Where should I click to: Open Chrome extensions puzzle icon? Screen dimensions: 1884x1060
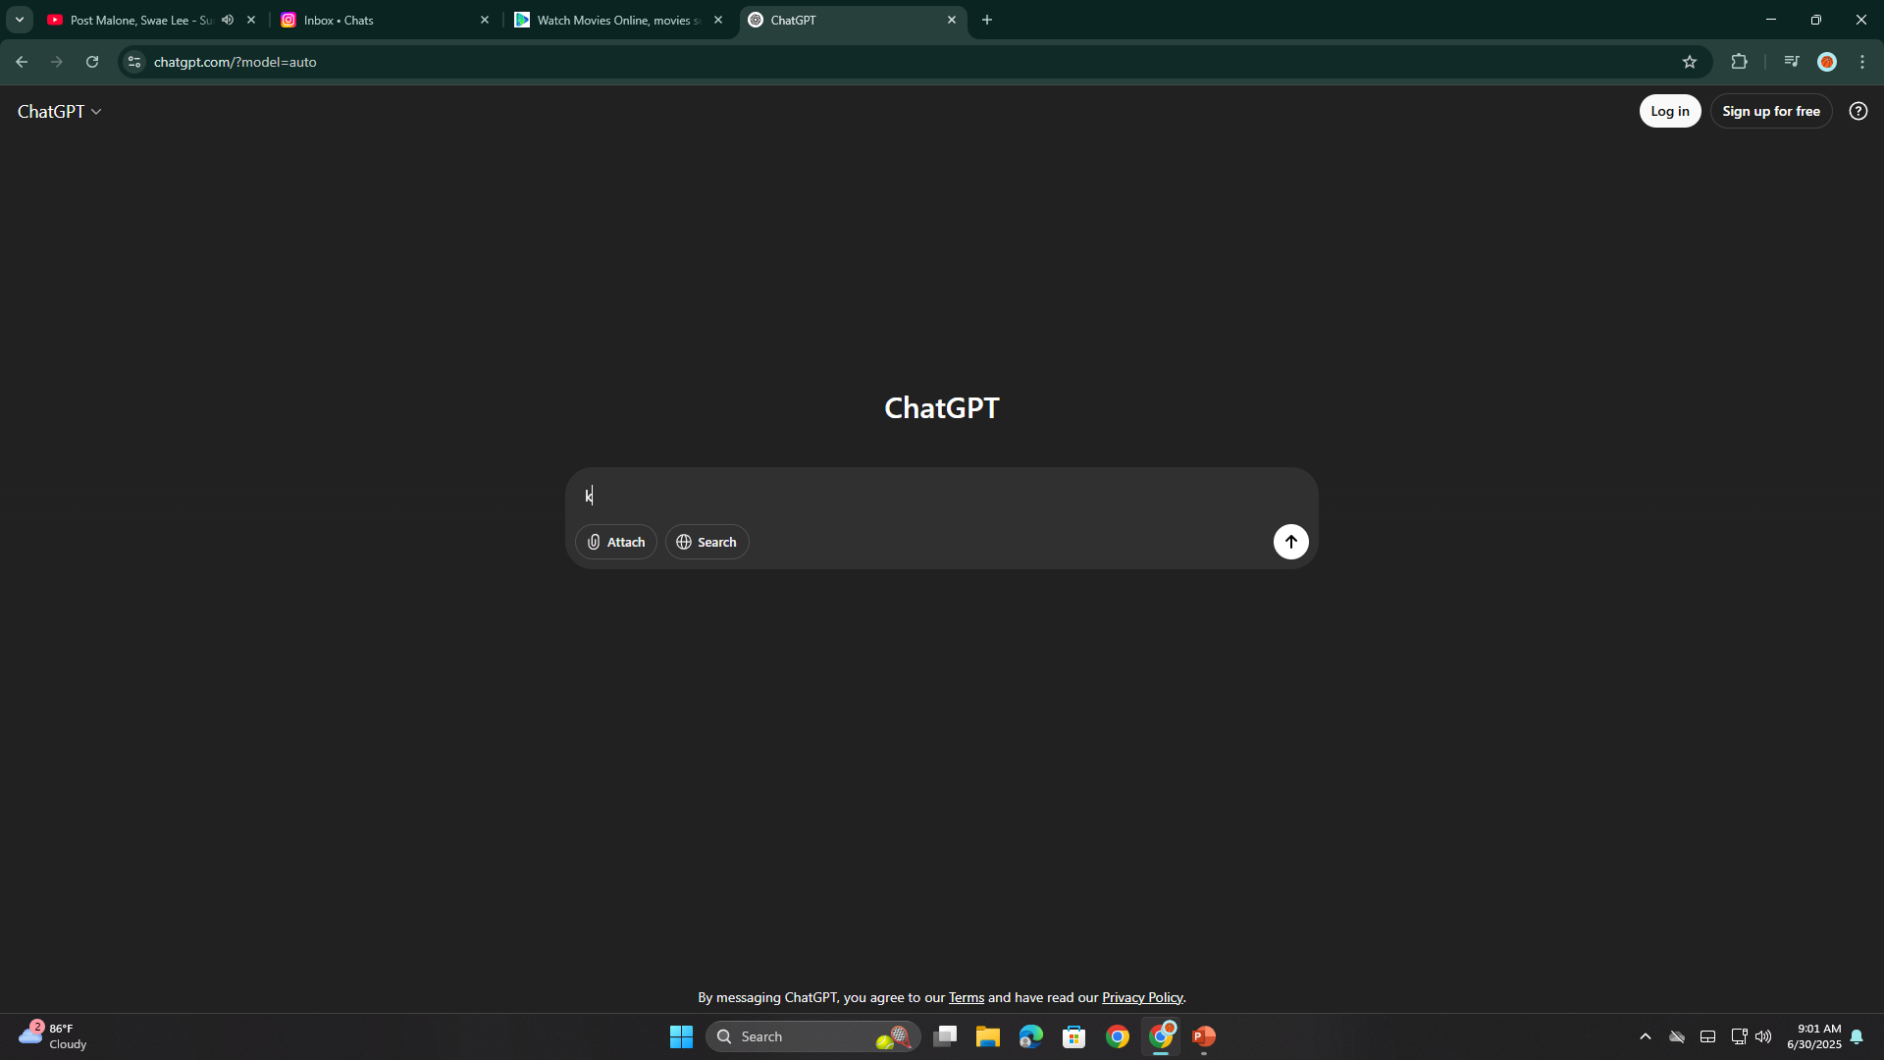[1739, 62]
